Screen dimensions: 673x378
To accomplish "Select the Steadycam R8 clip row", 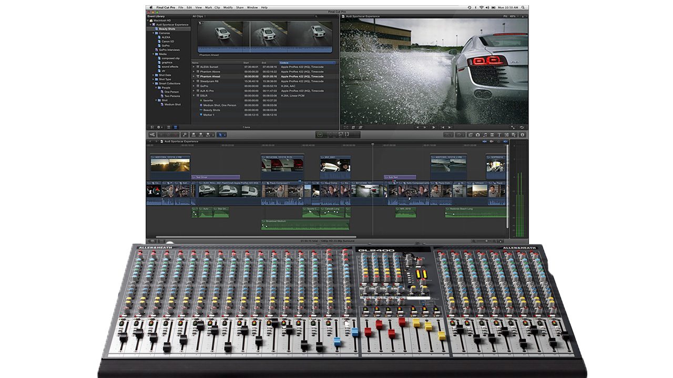I will pyautogui.click(x=266, y=81).
